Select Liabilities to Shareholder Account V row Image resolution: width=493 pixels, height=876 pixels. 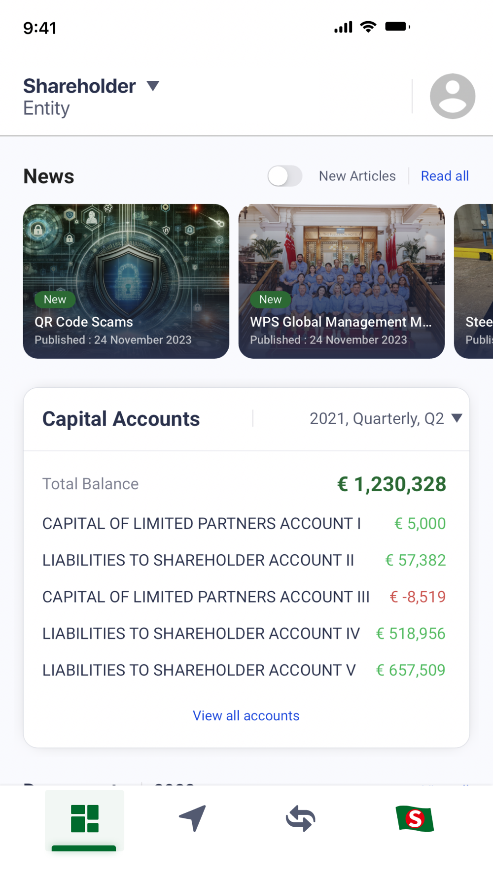coord(244,670)
